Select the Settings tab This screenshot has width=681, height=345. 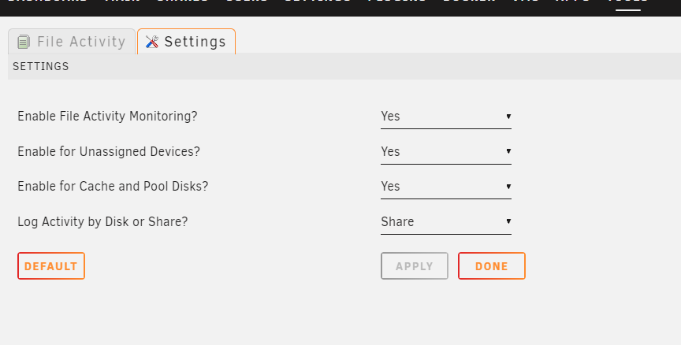(x=186, y=42)
